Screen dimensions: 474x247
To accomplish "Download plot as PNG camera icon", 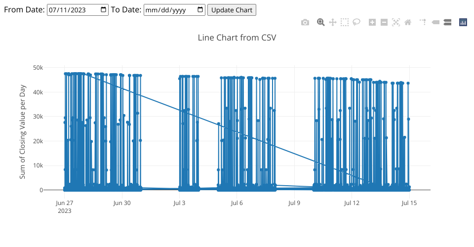I will 305,22.
